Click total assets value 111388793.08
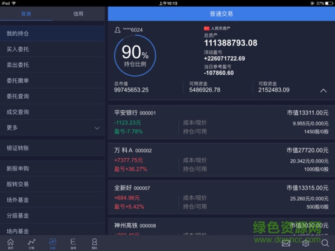335x251 pixels. coord(231,43)
